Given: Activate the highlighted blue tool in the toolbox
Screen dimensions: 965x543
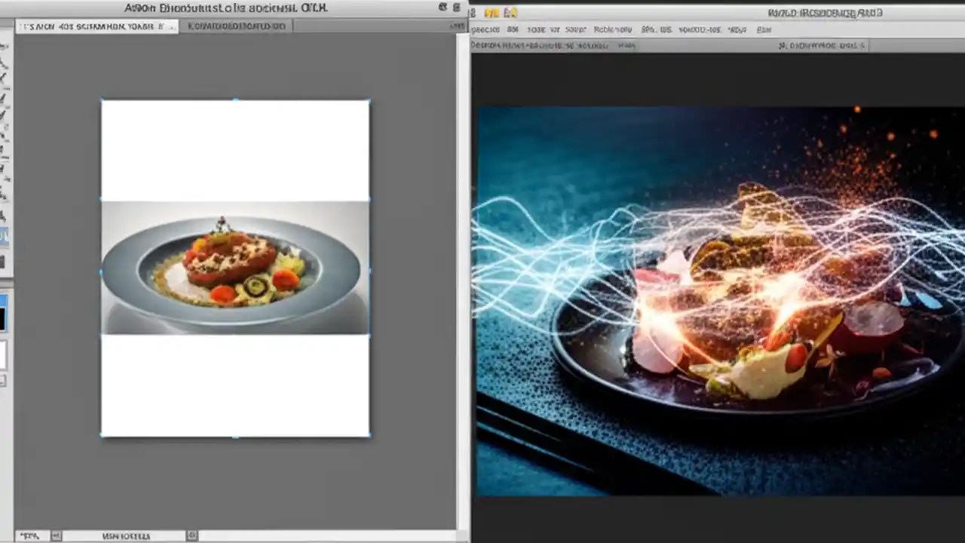Looking at the screenshot, I should click(x=5, y=235).
